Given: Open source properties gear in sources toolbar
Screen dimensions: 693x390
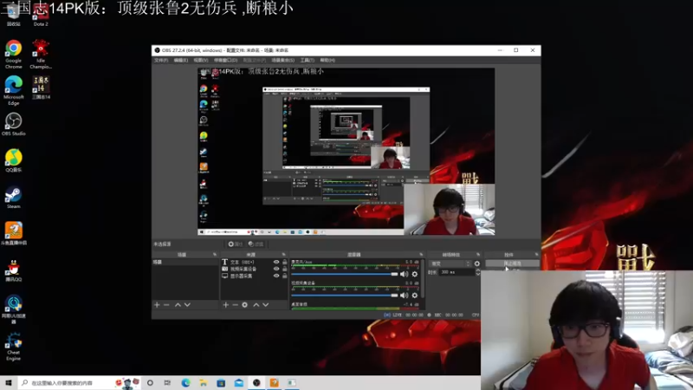Looking at the screenshot, I should pos(245,305).
